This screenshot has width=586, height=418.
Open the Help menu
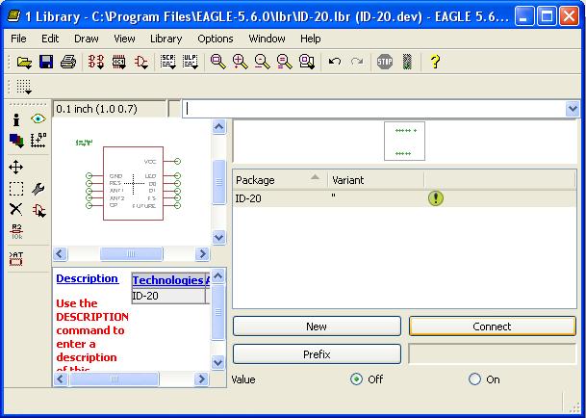click(x=310, y=39)
